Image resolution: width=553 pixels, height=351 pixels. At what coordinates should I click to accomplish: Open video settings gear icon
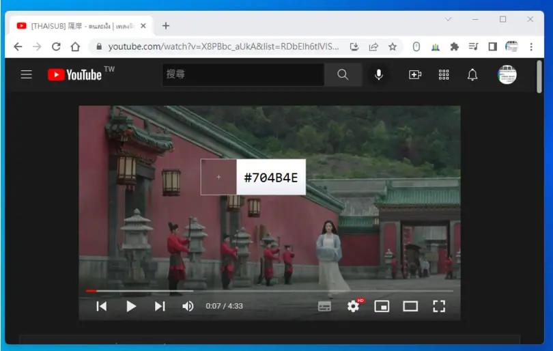353,306
